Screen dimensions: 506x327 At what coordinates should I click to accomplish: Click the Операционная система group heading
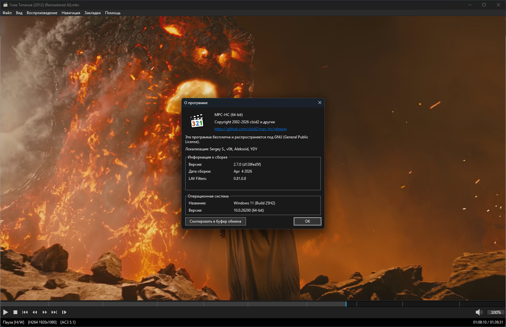tap(208, 196)
